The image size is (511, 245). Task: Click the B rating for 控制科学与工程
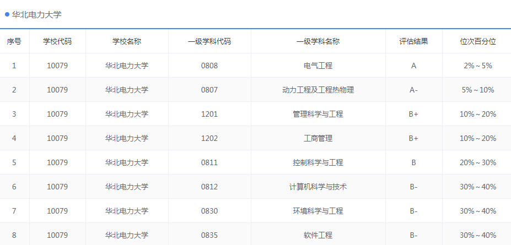(413, 162)
